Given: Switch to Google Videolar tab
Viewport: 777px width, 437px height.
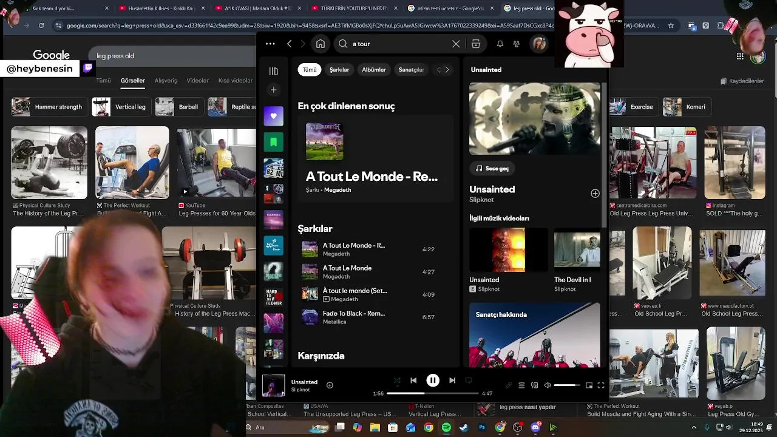Looking at the screenshot, I should click(197, 80).
